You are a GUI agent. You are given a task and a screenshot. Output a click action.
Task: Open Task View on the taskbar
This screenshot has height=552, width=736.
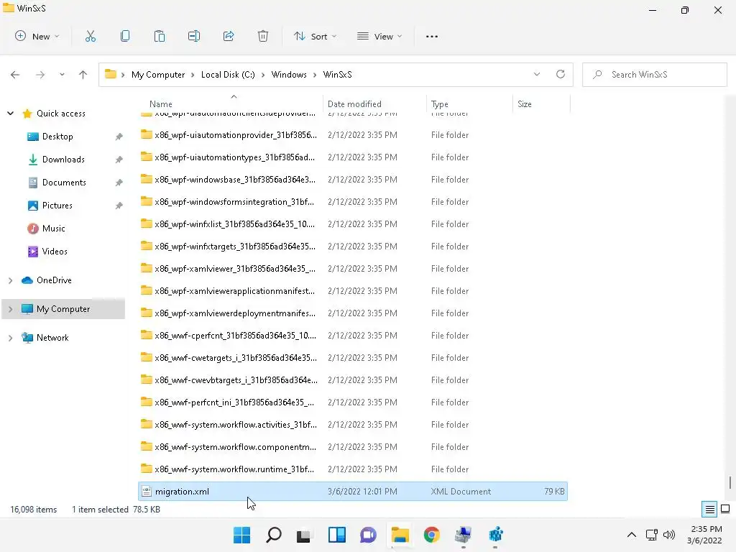(x=304, y=535)
